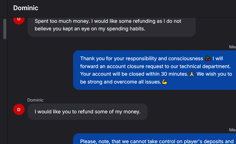Image resolution: width=236 pixels, height=144 pixels.
Task: Click the Meg label above the closure reply
Action: click(233, 47)
